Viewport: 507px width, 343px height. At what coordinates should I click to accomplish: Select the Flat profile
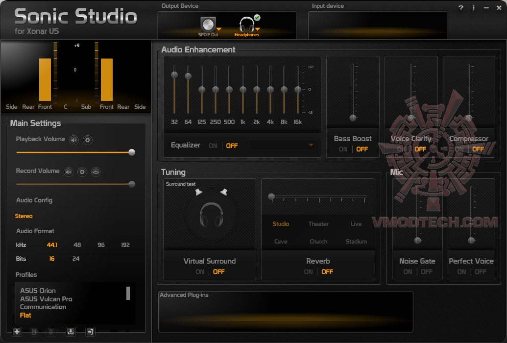pos(25,316)
